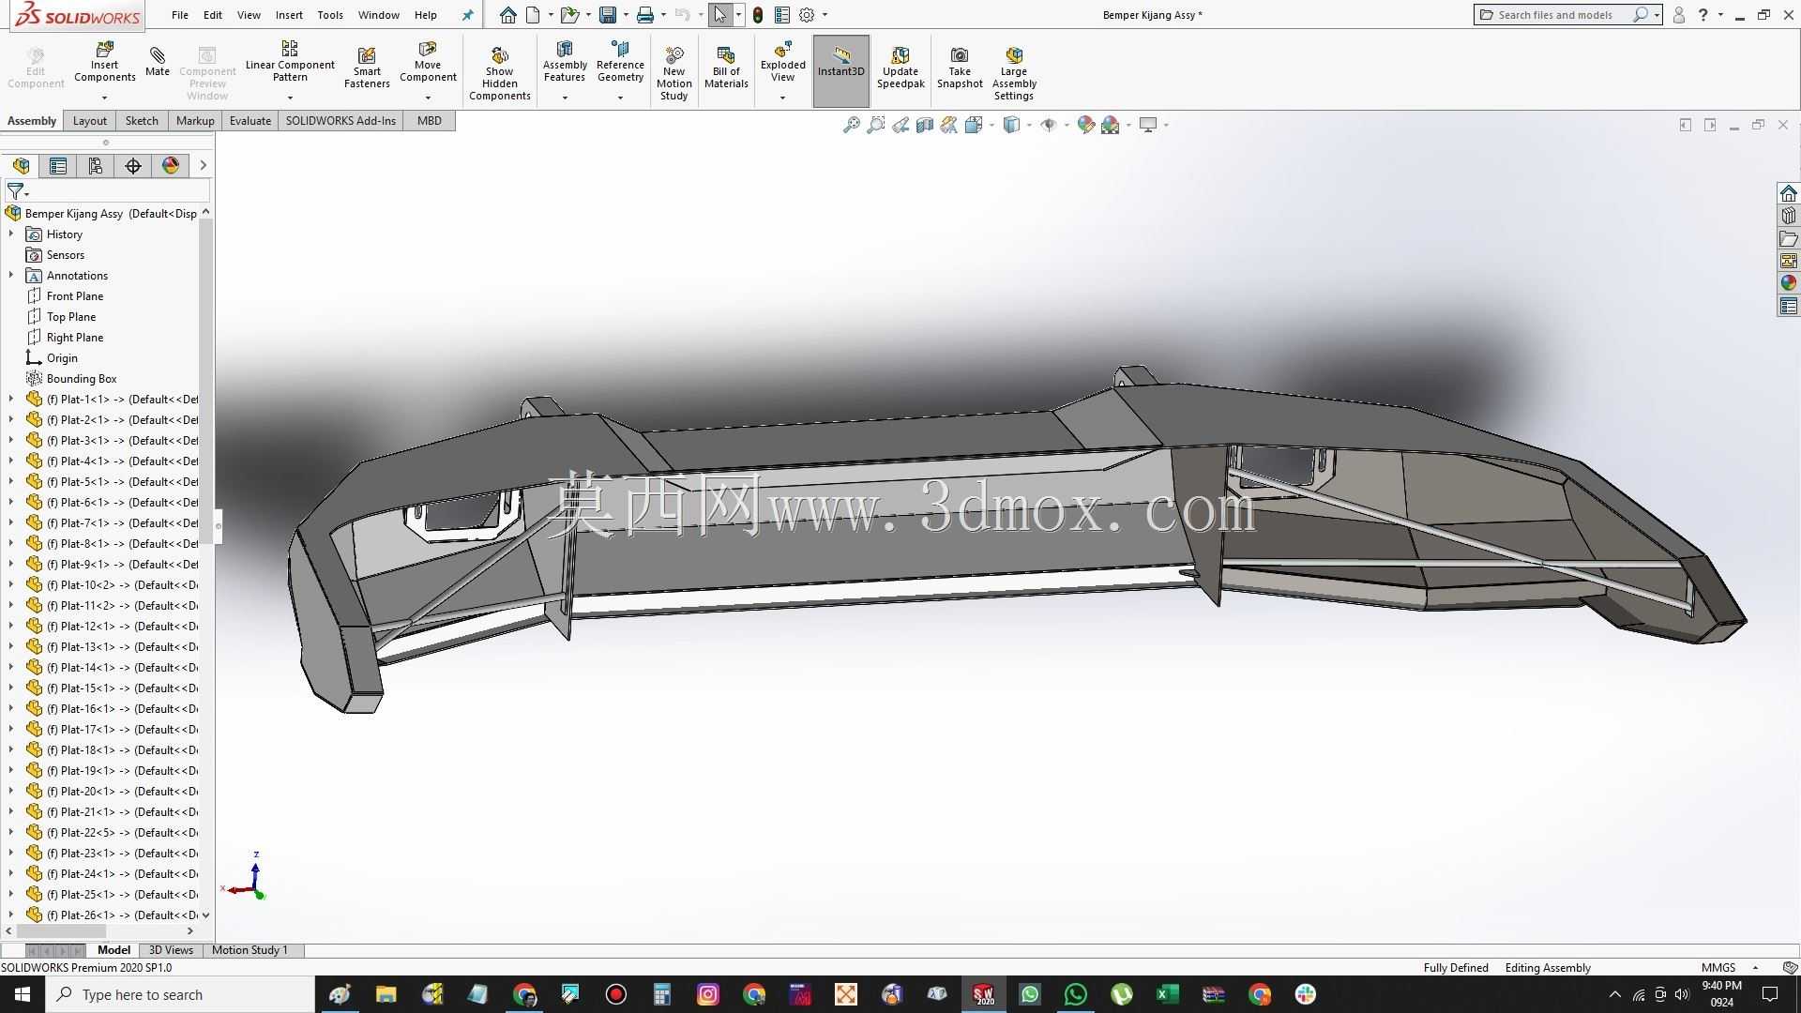
Task: Open Section View tool
Action: pyautogui.click(x=924, y=125)
